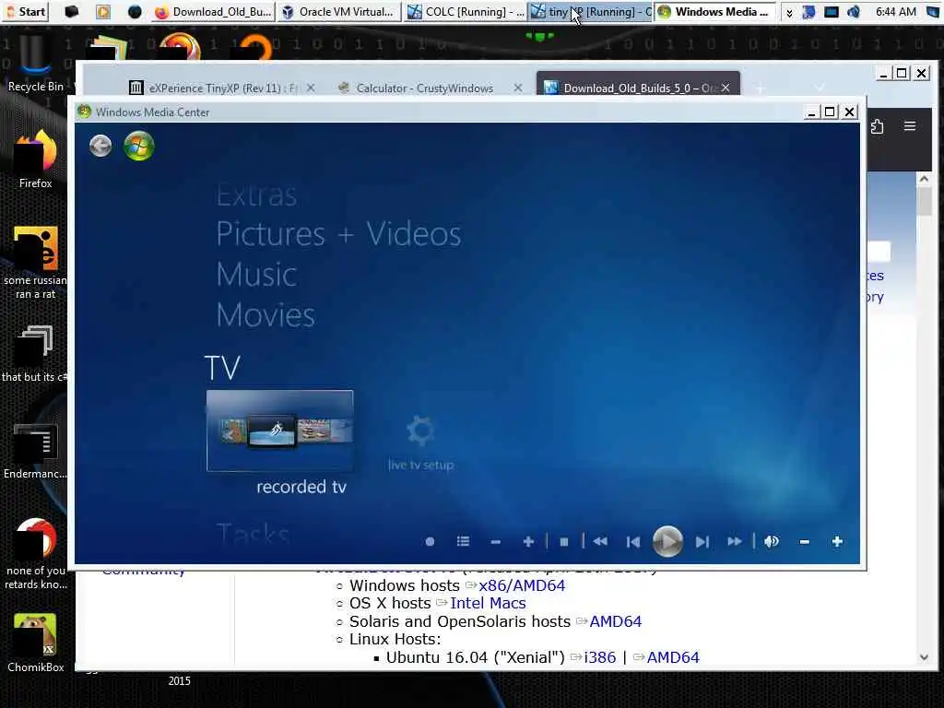Screen dimensions: 944x708
Task: Click x86/AMD64 Windows hosts link
Action: 522,585
